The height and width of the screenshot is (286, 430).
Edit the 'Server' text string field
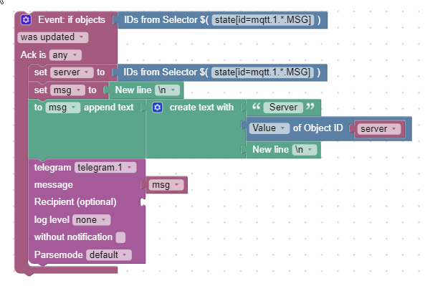pos(283,108)
